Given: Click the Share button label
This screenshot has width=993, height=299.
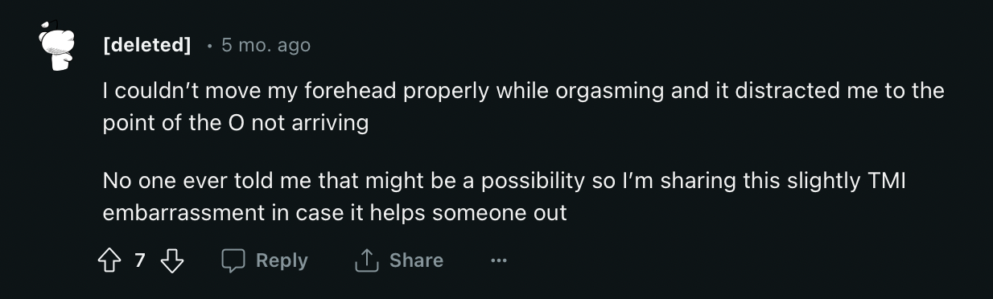Looking at the screenshot, I should click(x=416, y=260).
